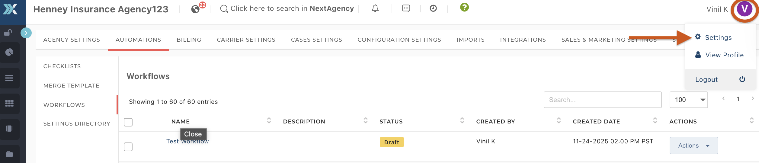Expand the Actions dropdown for Test Workflow
The image size is (759, 163).
tap(693, 145)
